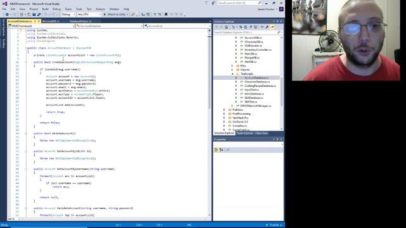Click the Refresh icon in Solution Explorer toolbar
This screenshot has width=406, height=228.
(246, 27)
